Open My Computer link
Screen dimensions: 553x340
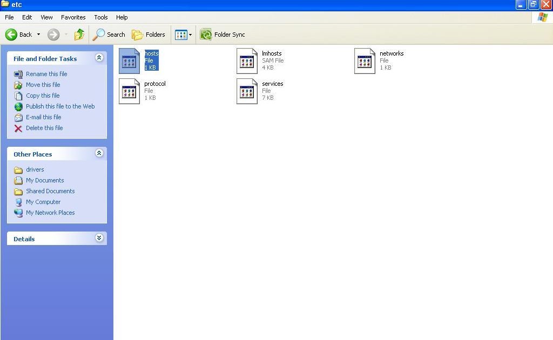coord(43,202)
